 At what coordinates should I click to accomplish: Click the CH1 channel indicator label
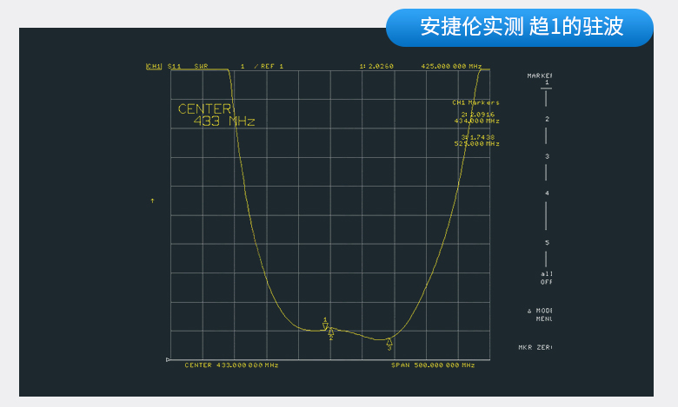click(x=154, y=67)
